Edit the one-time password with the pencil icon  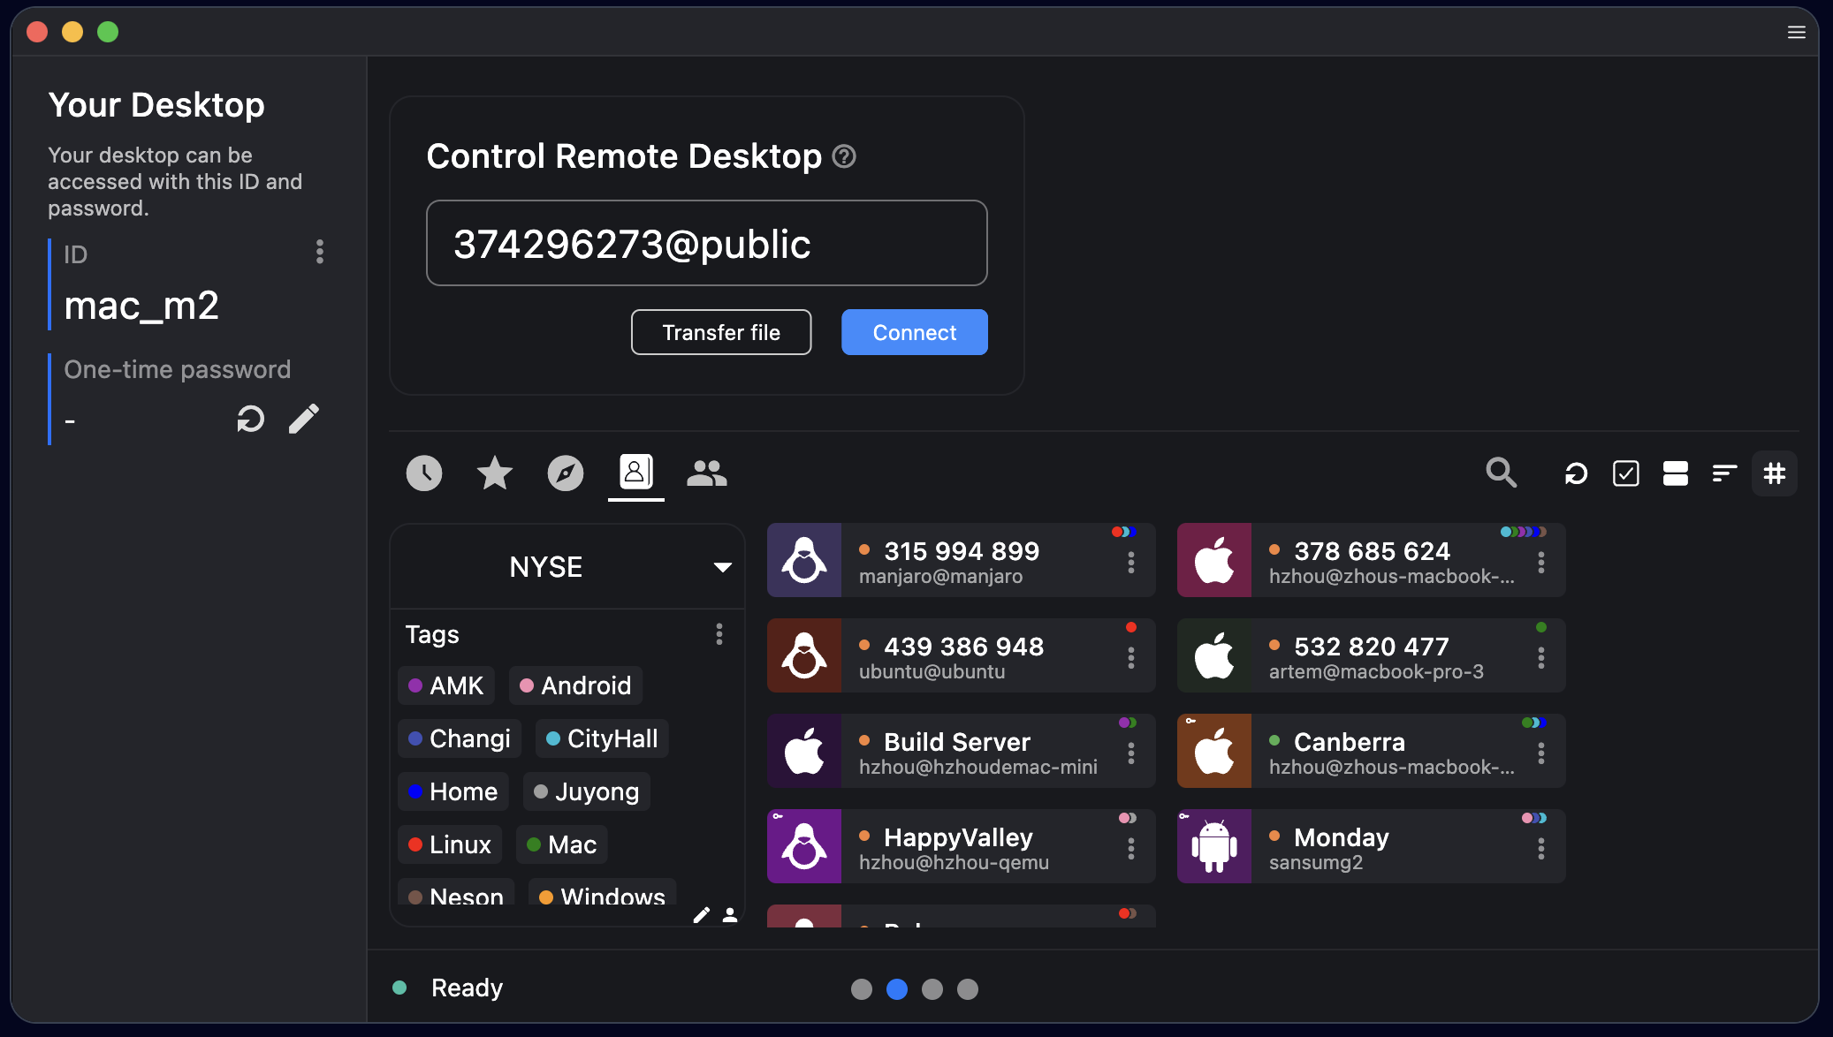[304, 418]
